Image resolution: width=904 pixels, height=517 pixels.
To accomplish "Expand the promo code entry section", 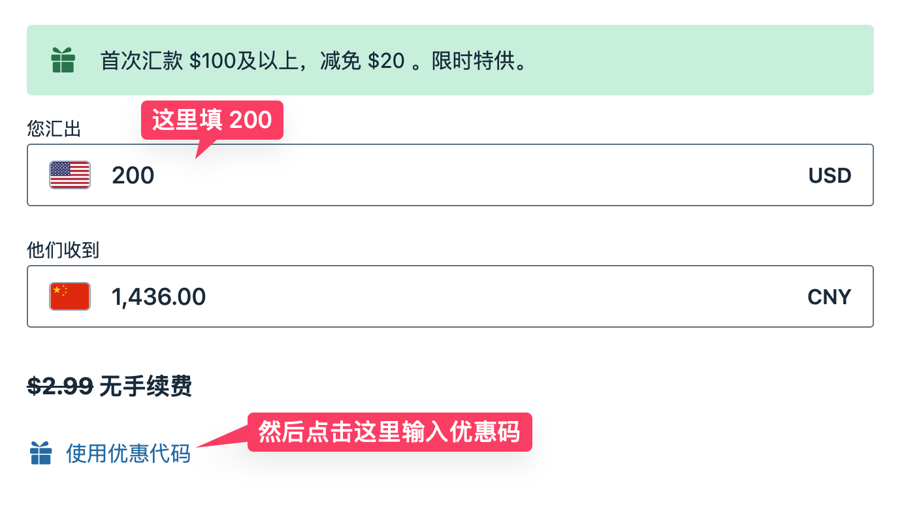I will (x=128, y=453).
